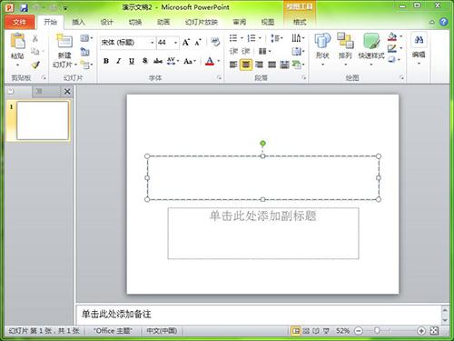The image size is (454, 341).
Task: Switch to the Design ribbon tab
Action: click(x=107, y=22)
